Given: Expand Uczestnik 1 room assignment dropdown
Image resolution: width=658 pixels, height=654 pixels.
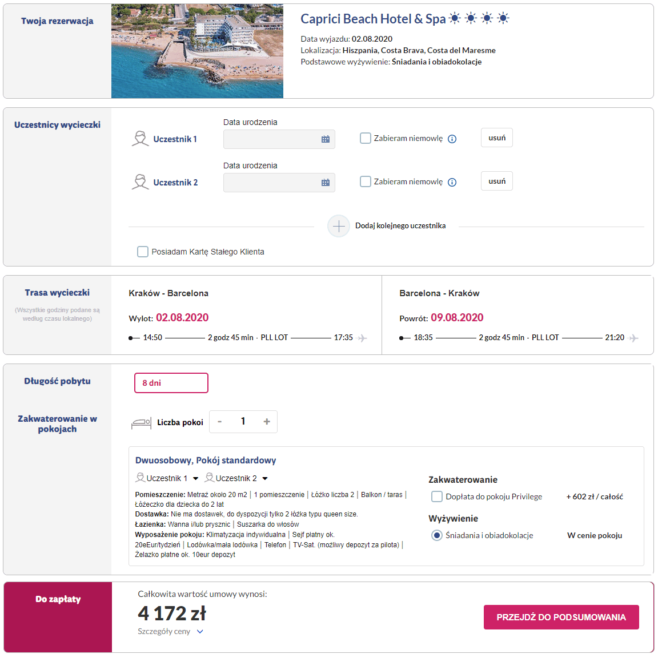Looking at the screenshot, I should [195, 478].
